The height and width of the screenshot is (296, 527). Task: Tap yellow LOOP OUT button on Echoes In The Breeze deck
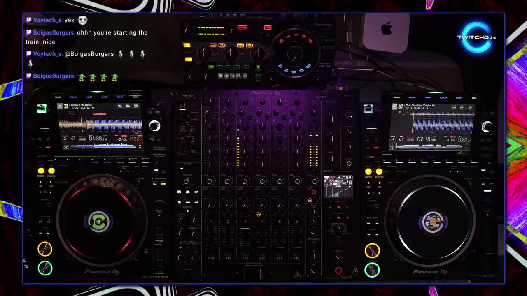click(x=51, y=171)
